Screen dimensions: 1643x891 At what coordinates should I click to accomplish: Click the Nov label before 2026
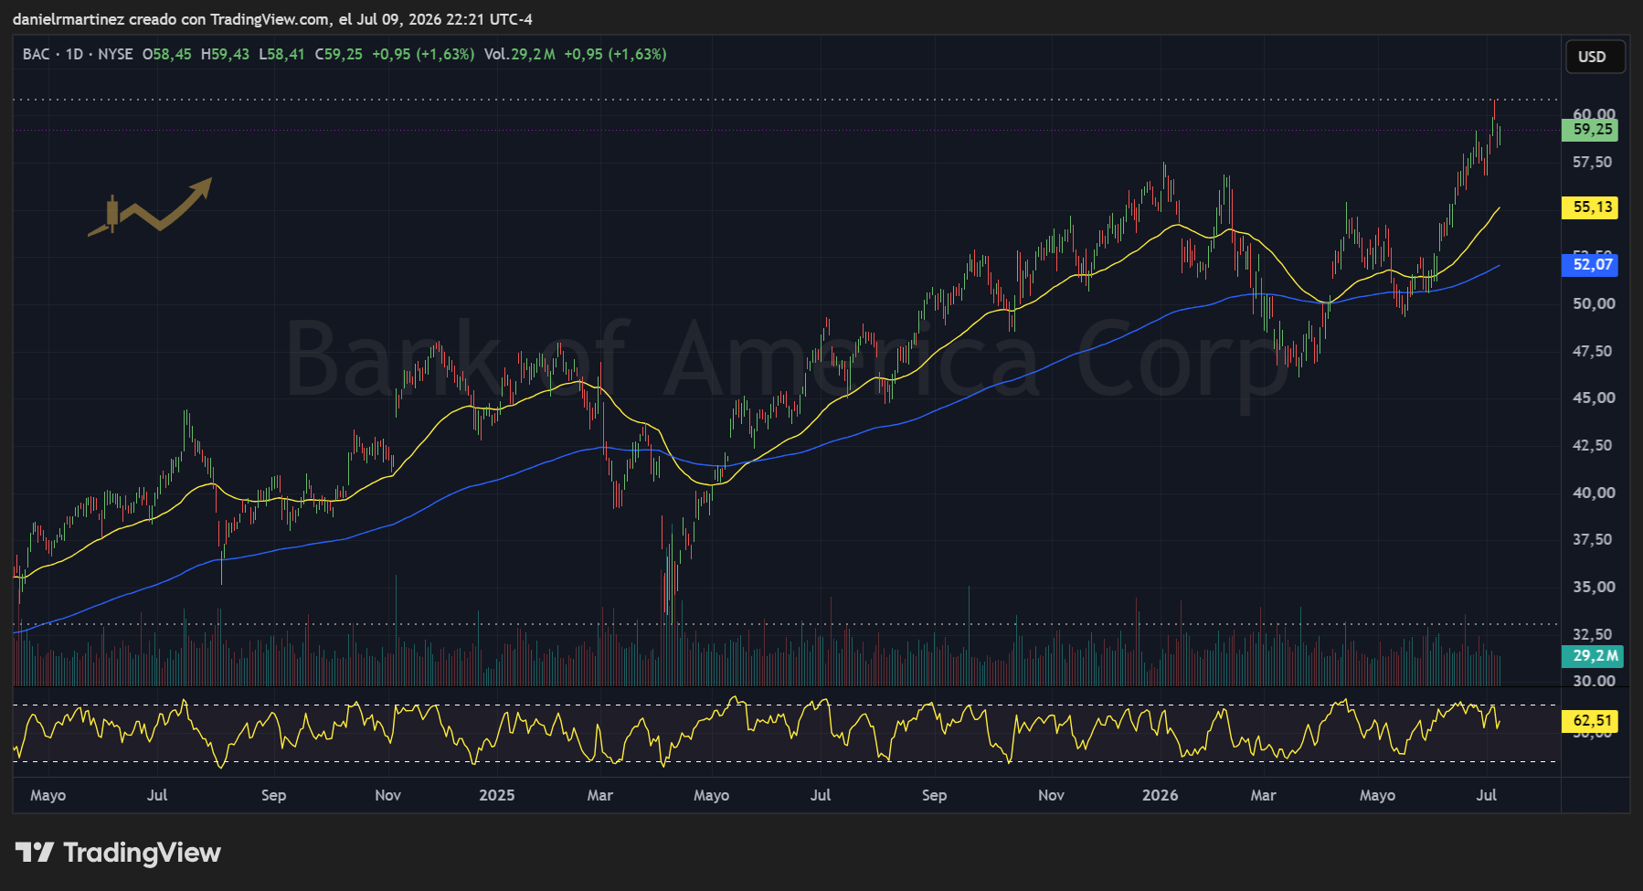point(1051,795)
